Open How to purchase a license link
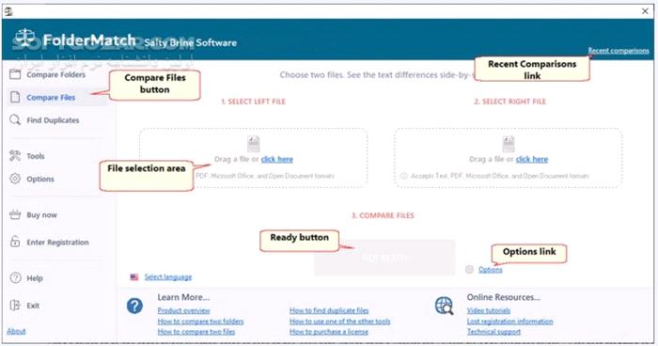The width and height of the screenshot is (658, 346). (x=329, y=332)
